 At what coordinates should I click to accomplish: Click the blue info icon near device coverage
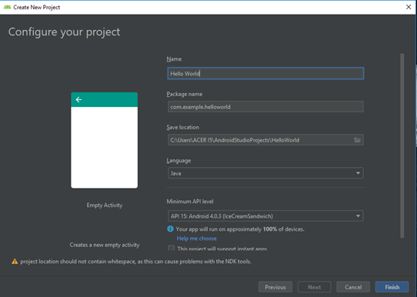point(170,229)
